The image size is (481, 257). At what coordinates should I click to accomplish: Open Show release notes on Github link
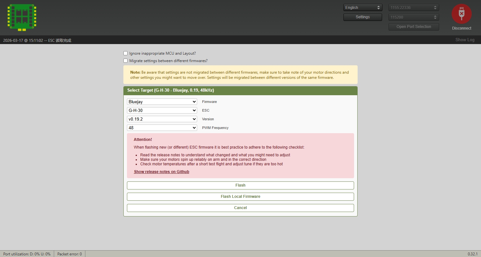[x=161, y=172]
